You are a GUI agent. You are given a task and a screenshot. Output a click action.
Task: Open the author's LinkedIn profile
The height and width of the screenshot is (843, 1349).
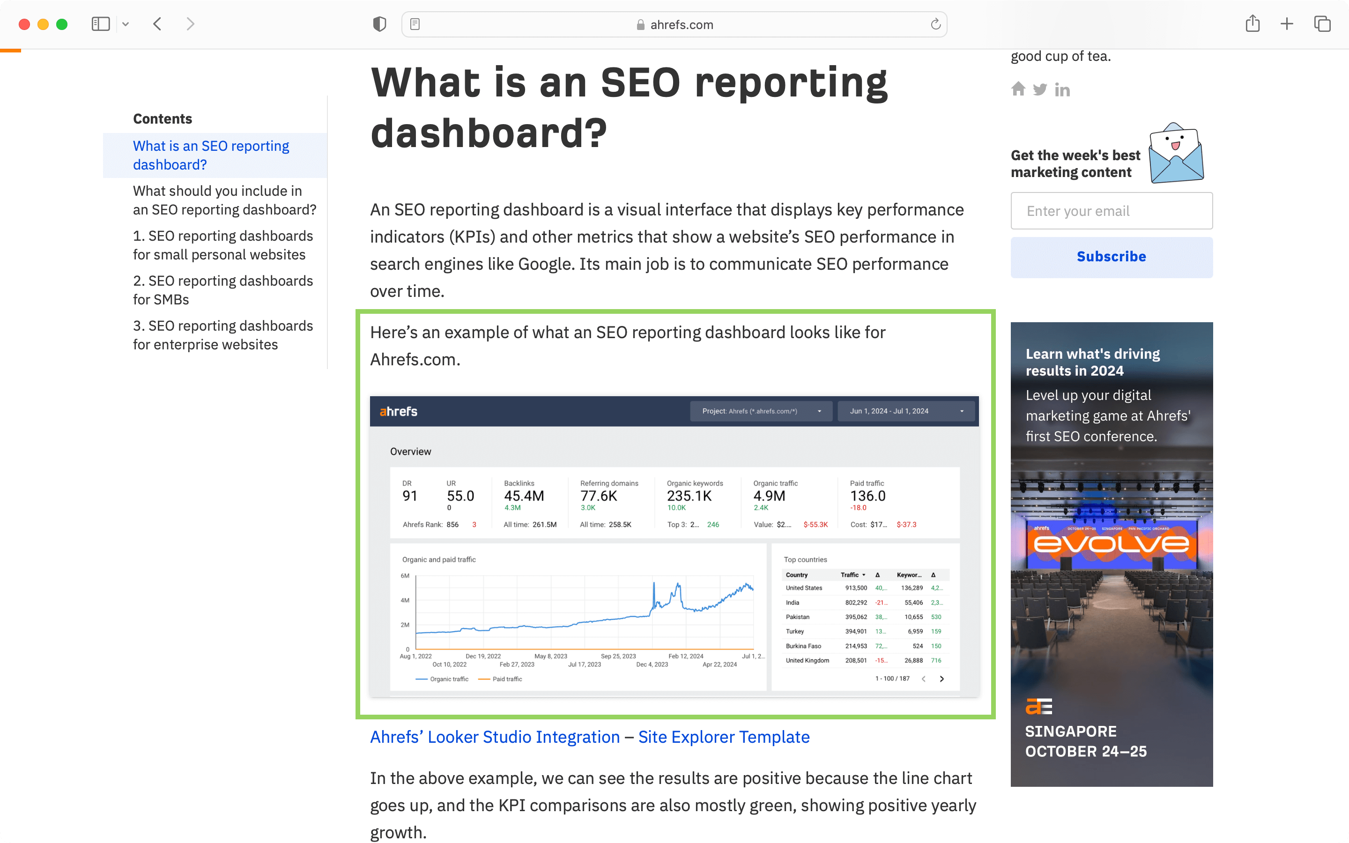[x=1062, y=90]
